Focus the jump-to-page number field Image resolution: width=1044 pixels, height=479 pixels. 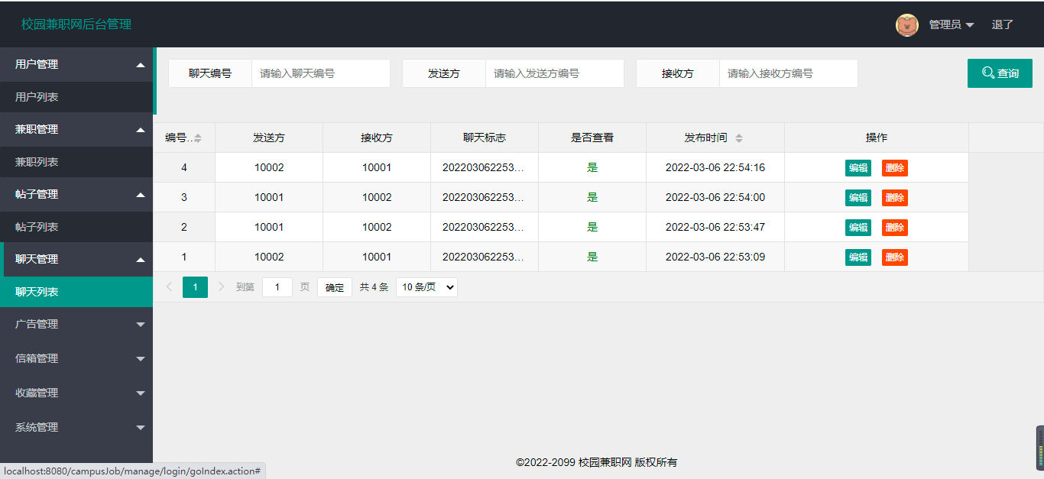point(277,287)
